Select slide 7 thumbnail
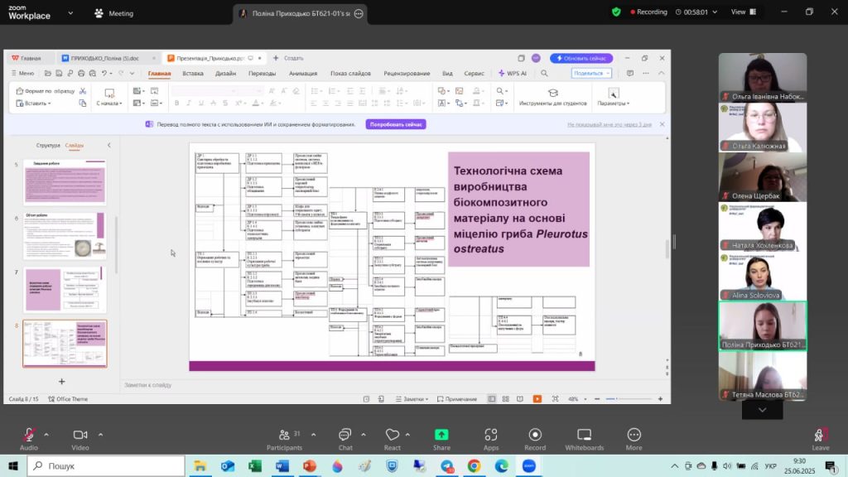 pyautogui.click(x=65, y=290)
